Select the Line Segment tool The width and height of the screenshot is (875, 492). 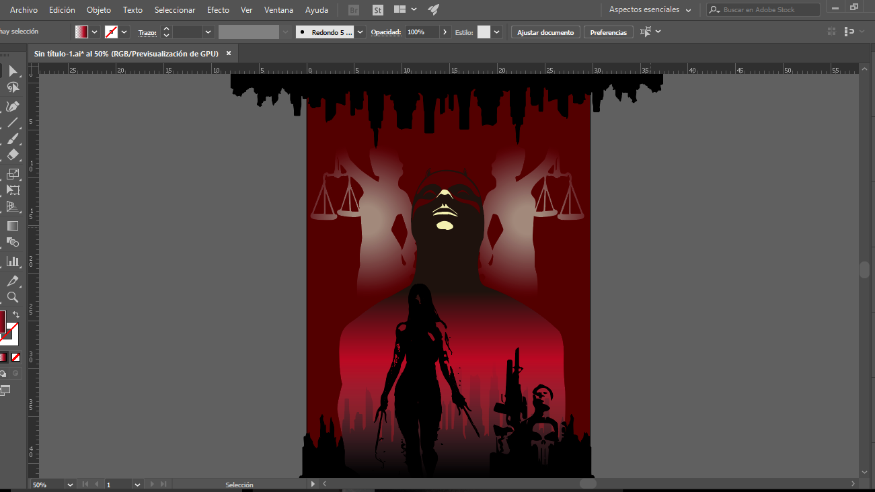[13, 122]
